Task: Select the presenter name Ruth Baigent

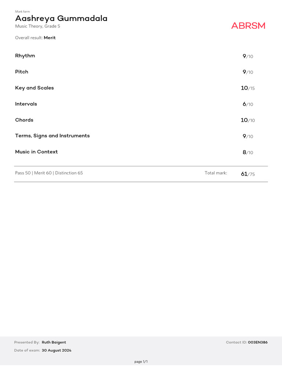Action: (x=54, y=343)
